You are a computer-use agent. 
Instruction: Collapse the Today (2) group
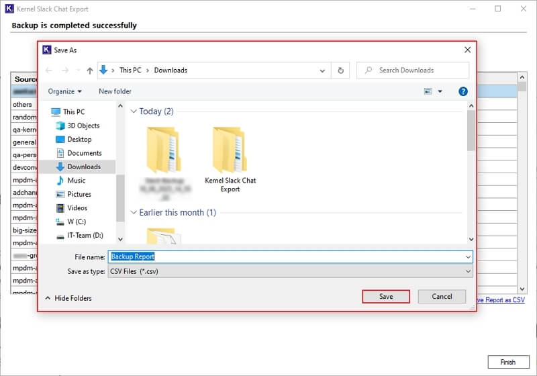pos(134,111)
